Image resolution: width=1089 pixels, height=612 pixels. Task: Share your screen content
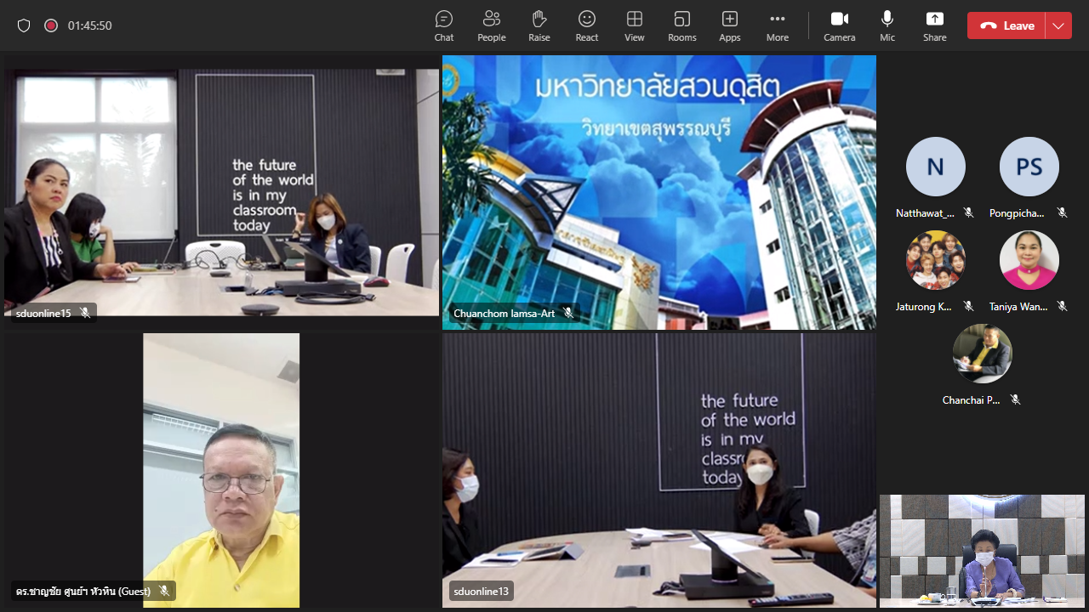click(935, 25)
